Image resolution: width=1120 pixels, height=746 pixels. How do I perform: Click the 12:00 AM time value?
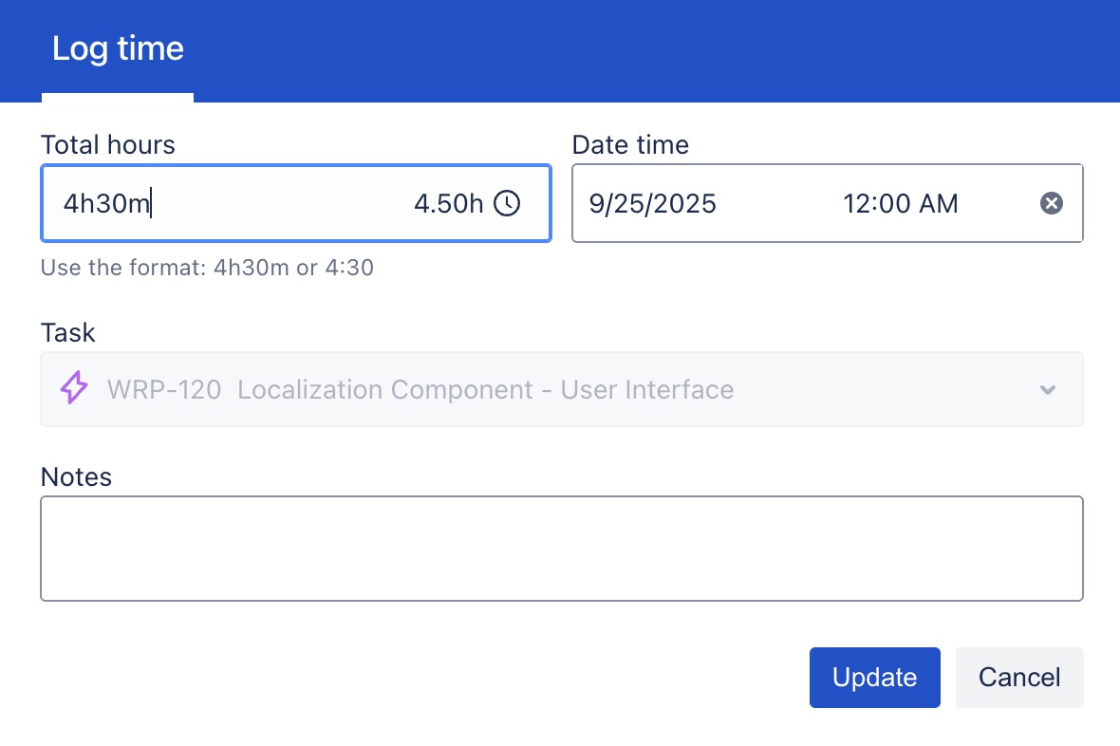point(900,203)
